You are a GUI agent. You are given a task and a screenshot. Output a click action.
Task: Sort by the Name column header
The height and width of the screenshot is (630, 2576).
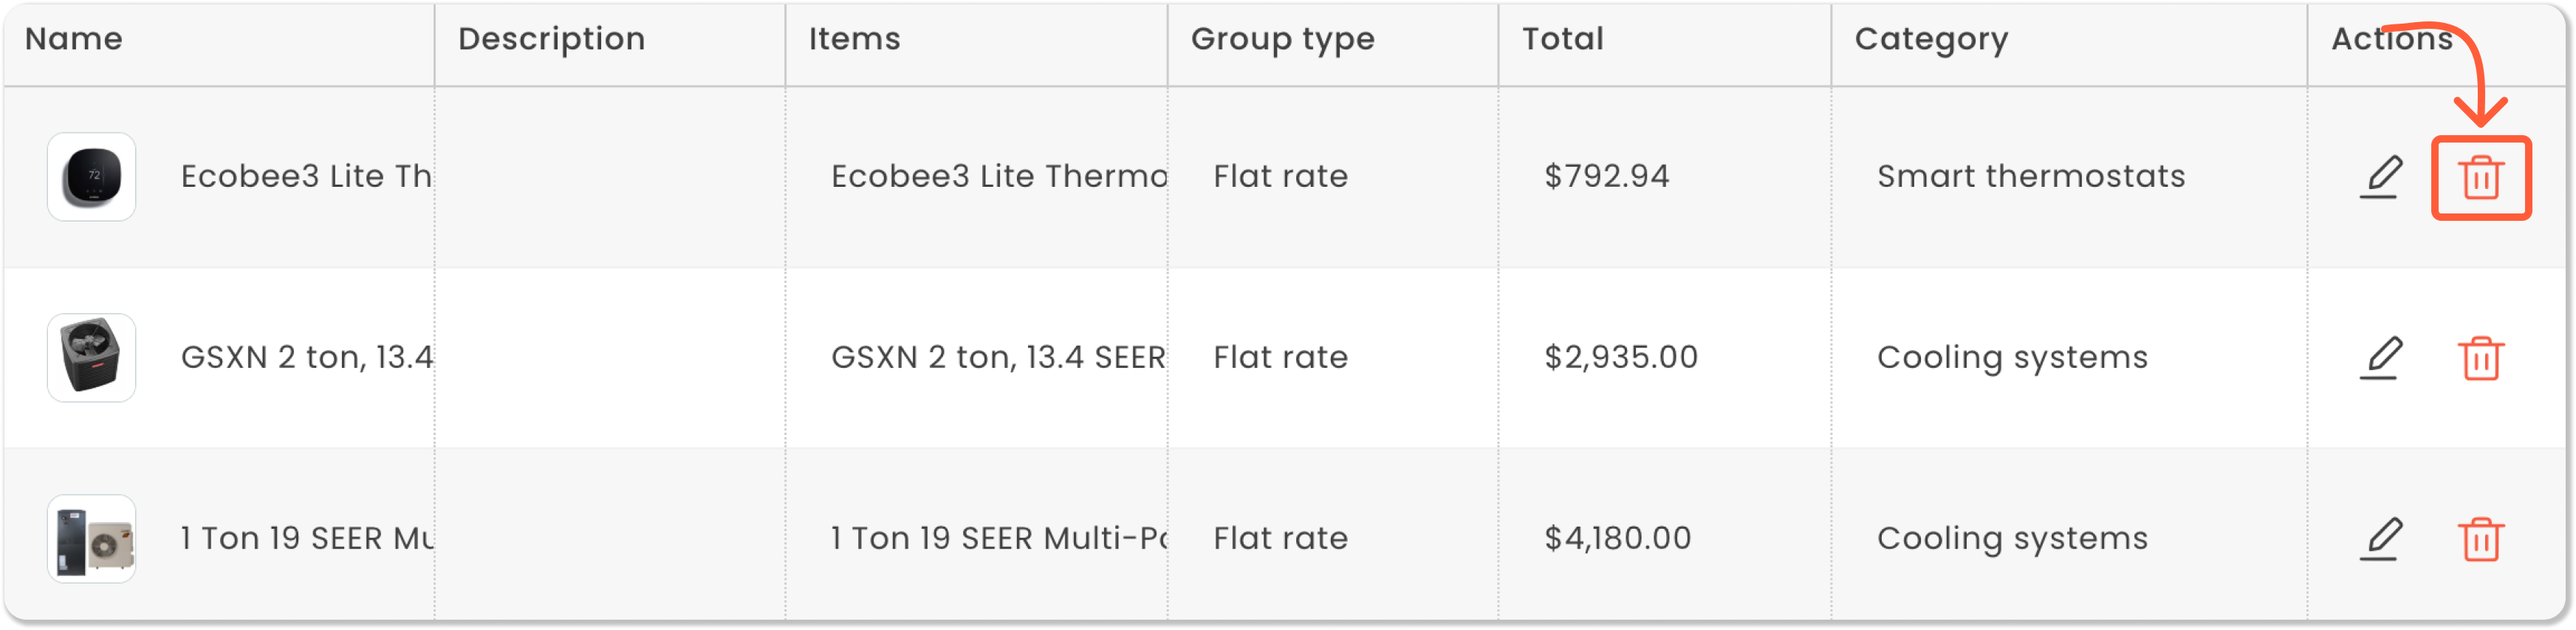point(74,39)
